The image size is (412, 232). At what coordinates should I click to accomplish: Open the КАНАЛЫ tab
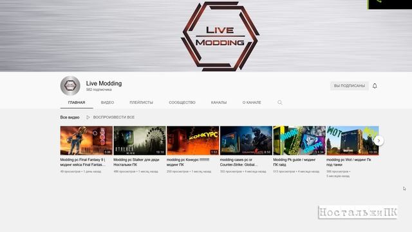pos(219,102)
